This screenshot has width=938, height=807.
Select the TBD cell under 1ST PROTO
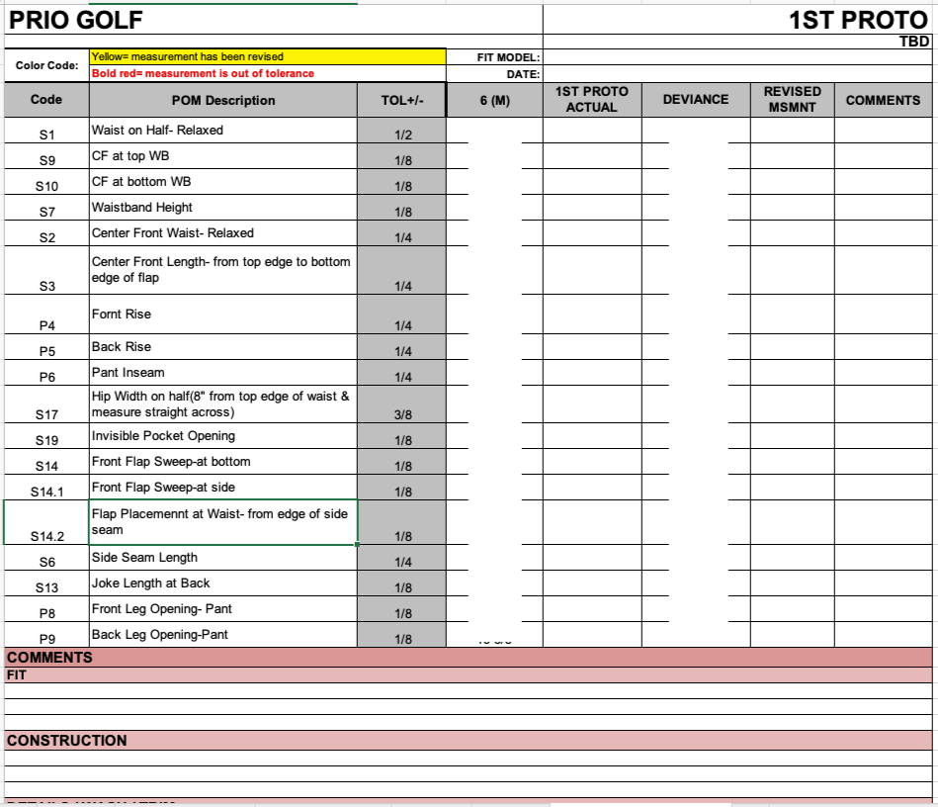914,42
